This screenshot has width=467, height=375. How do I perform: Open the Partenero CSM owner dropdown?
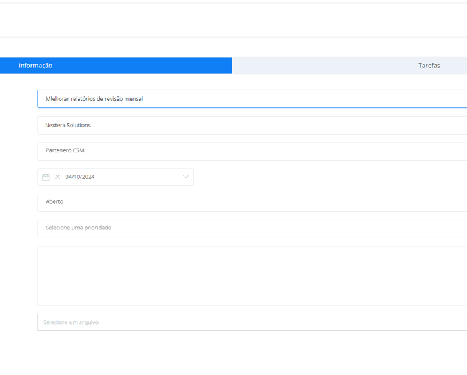pyautogui.click(x=252, y=151)
